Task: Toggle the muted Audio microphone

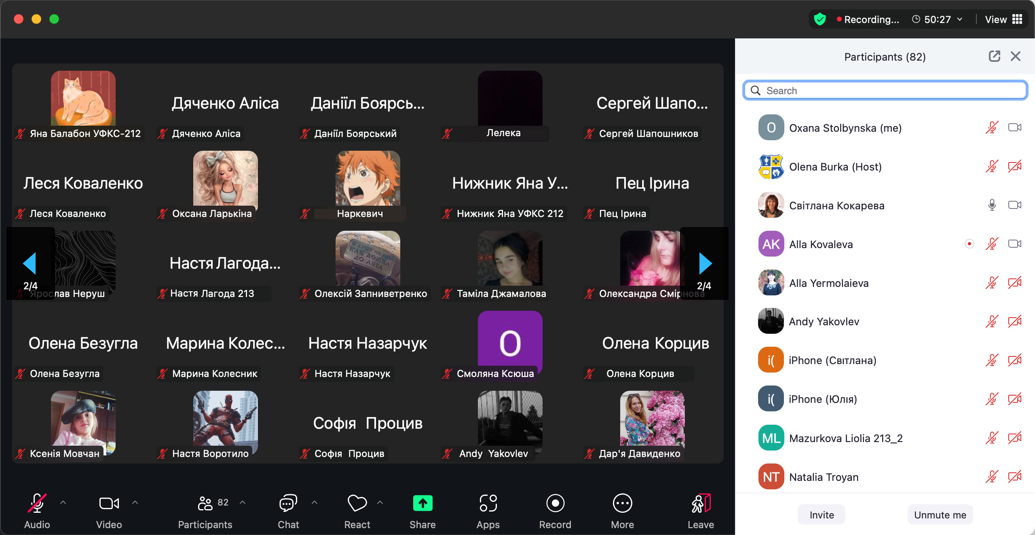Action: [37, 503]
